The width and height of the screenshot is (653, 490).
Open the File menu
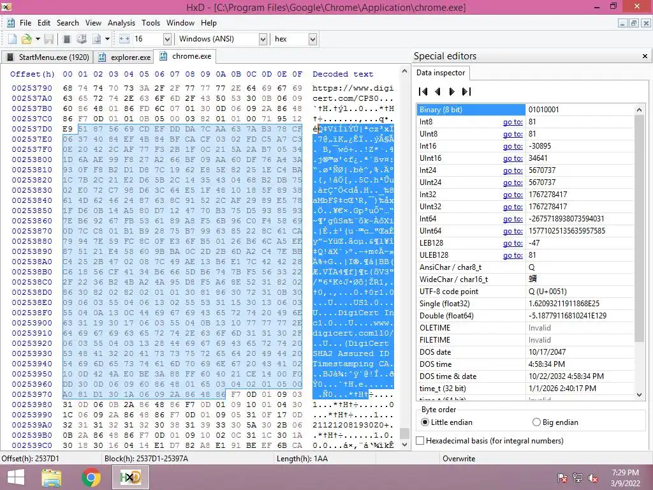pos(26,23)
